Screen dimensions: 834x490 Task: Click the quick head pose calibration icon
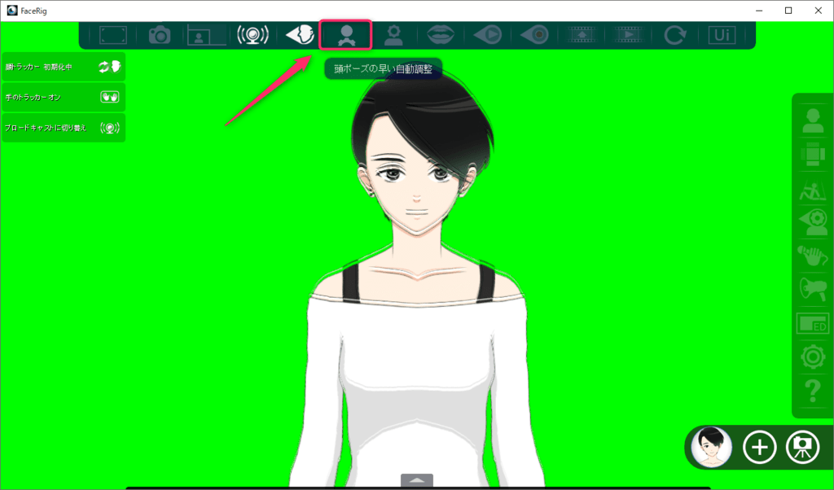click(x=346, y=35)
